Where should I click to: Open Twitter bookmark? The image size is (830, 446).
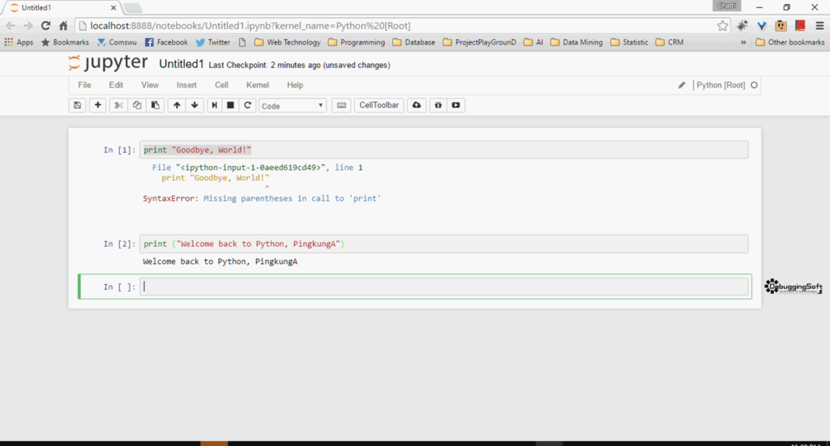[212, 42]
